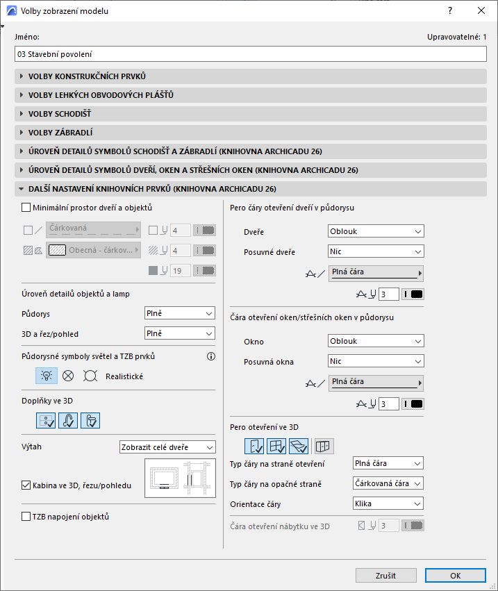
Task: Open Posuvné dveře dropdown set to Nic
Action: coord(376,251)
